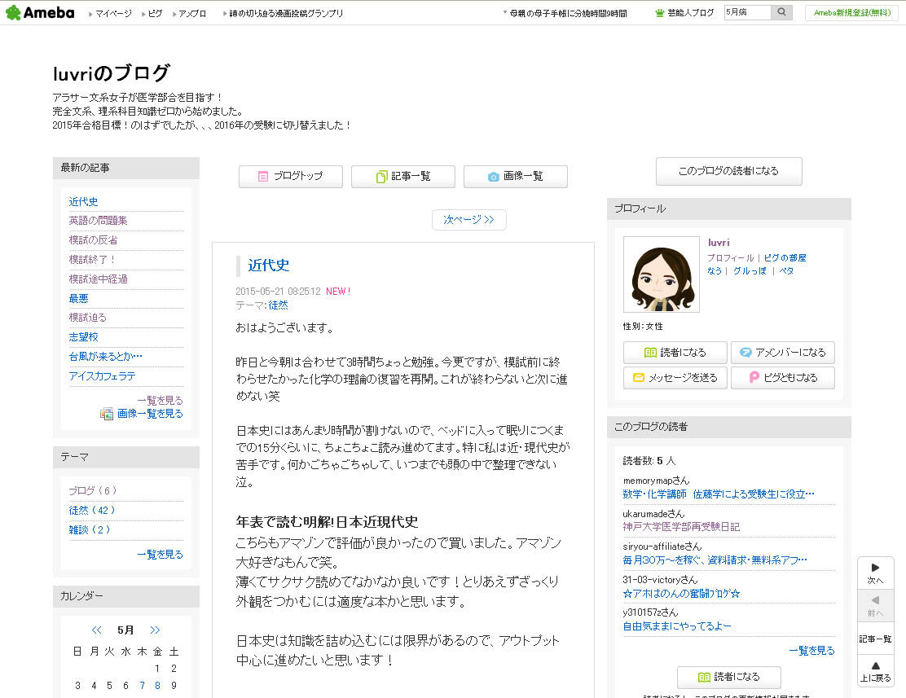This screenshot has height=698, width=906.
Task: Open 記事一覧 article list button
Action: click(x=403, y=176)
